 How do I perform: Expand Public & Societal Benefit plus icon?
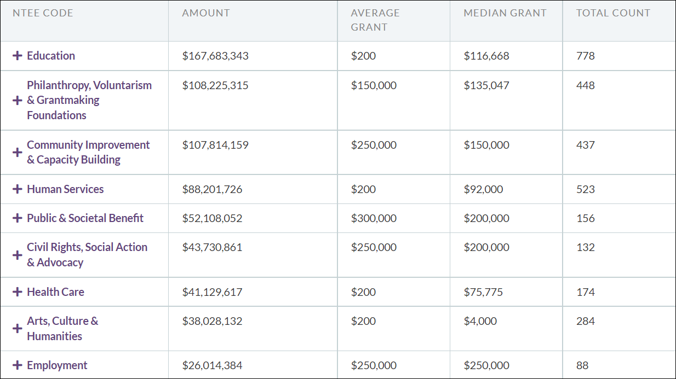click(x=18, y=218)
